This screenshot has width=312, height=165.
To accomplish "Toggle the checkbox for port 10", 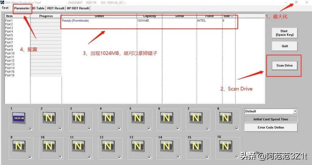I will point(60,157).
